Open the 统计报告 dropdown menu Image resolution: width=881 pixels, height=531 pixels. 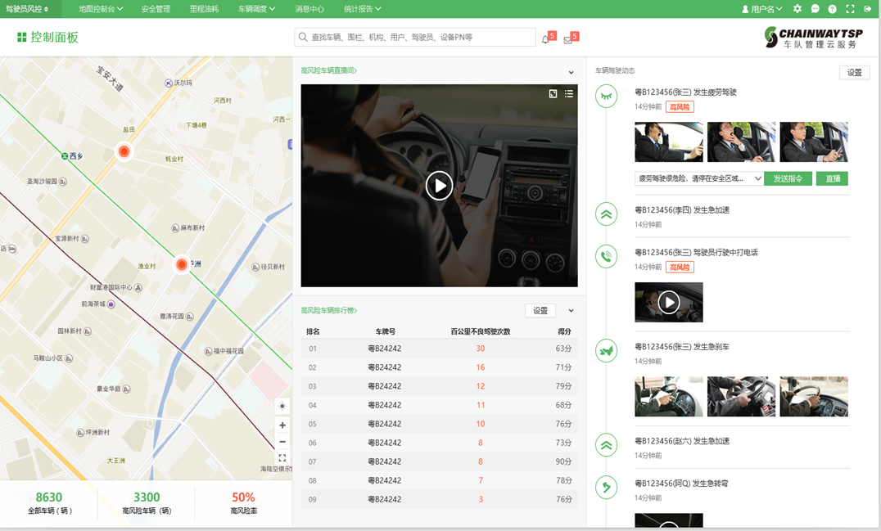(x=363, y=9)
